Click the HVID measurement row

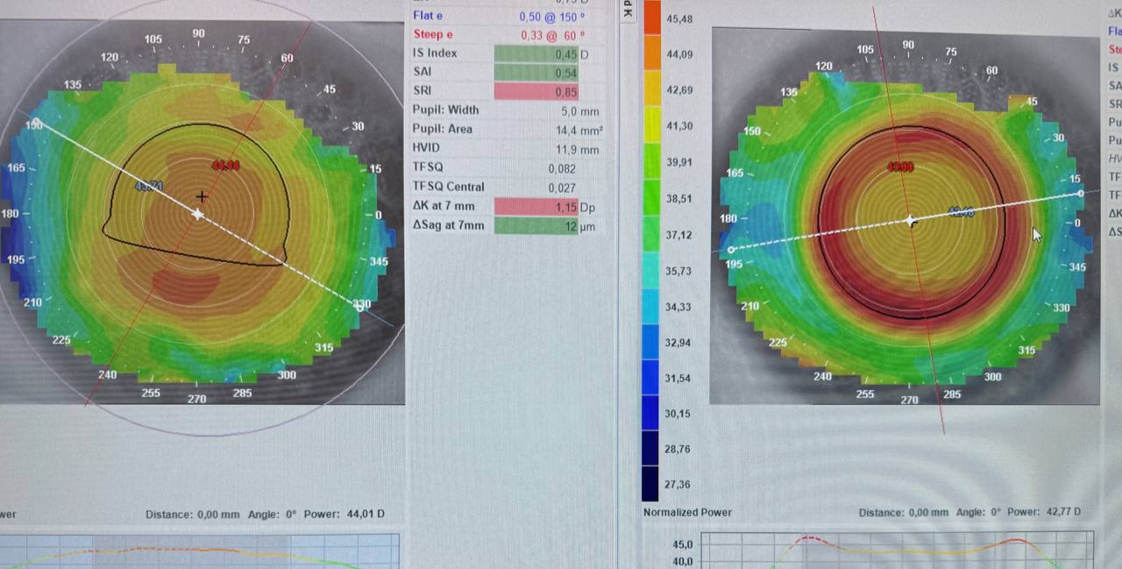click(507, 149)
